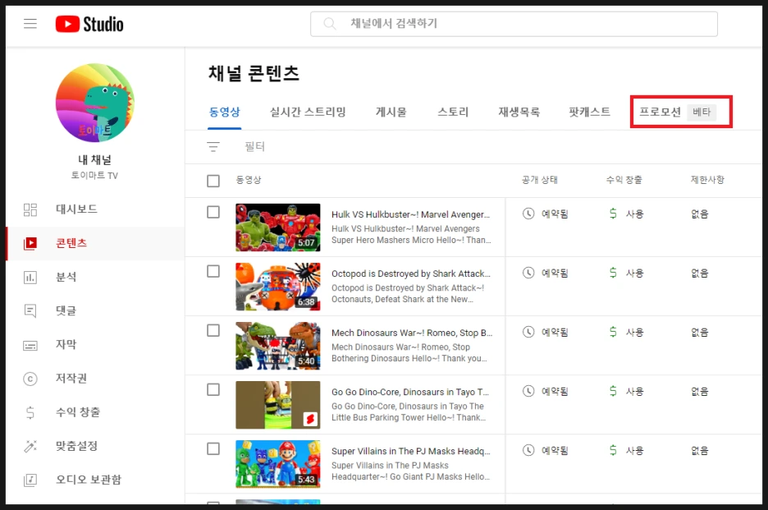
Task: Open the Go Go Dino-Core Shorts thumbnail
Action: pyautogui.click(x=277, y=405)
